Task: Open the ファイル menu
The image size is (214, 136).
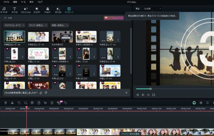Action: [x=6, y=2]
